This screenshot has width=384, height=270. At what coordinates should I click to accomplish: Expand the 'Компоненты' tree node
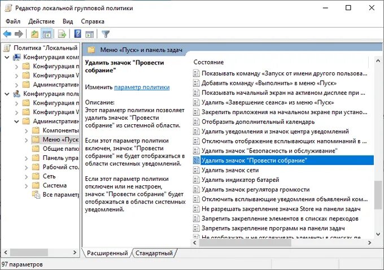coord(26,130)
